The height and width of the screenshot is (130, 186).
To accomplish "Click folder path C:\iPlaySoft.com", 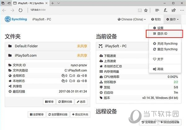I will click(x=76, y=70).
